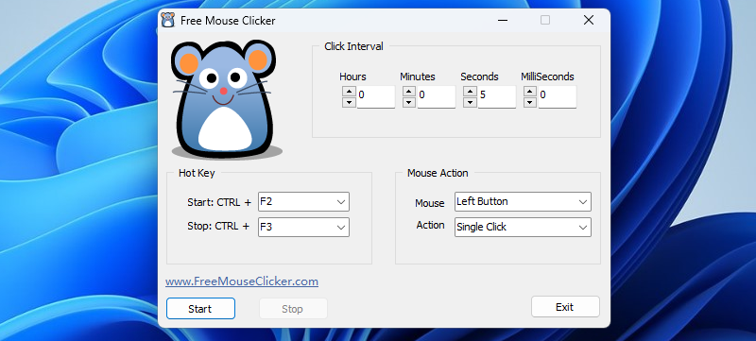
Task: Click the MilliSeconds label
Action: tap(548, 77)
